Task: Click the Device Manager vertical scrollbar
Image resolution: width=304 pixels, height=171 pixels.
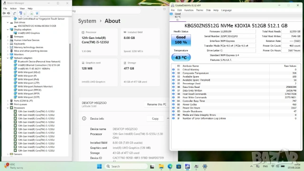Action: point(70,89)
